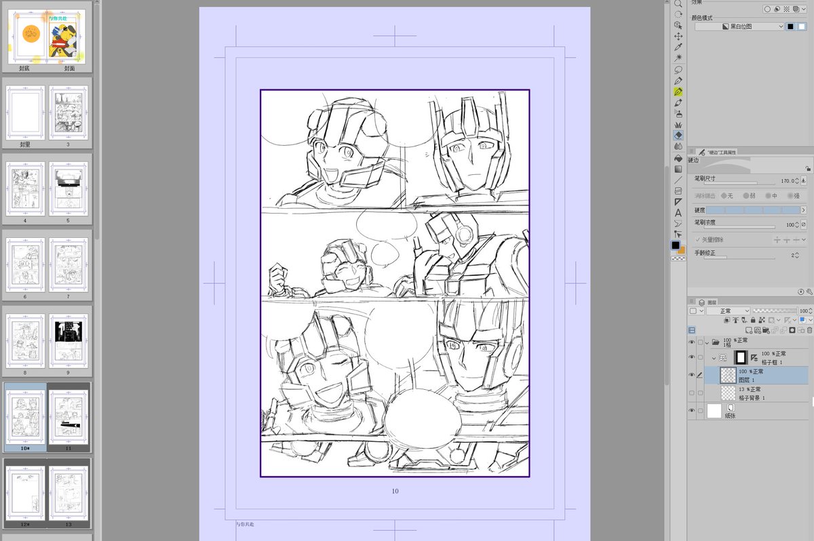Collapse the 格子框 1 layer group
This screenshot has height=541, width=814.
(x=714, y=357)
